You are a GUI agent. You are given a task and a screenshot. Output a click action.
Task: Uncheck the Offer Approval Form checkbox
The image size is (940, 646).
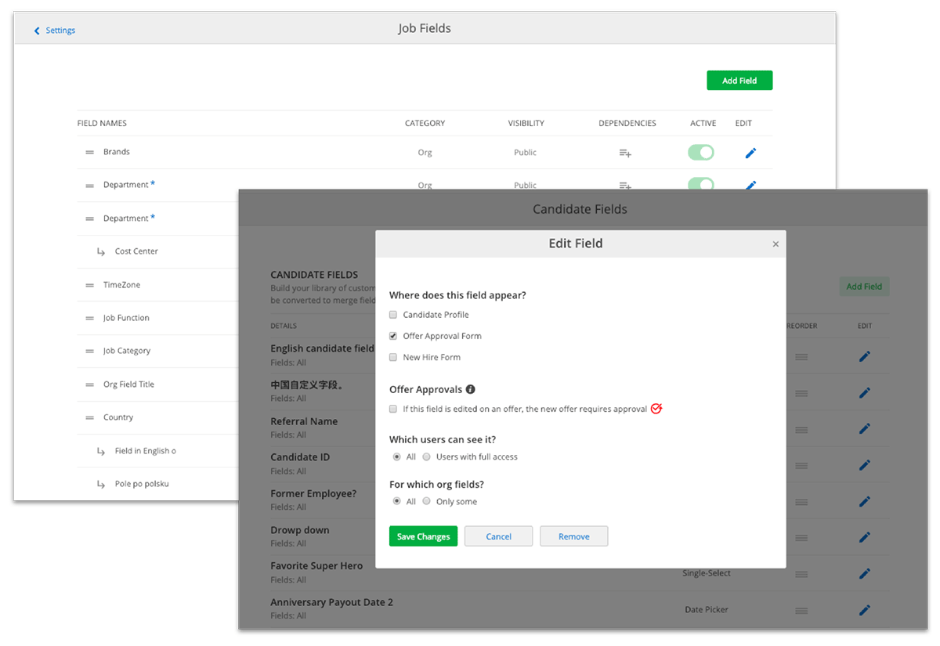pyautogui.click(x=393, y=336)
